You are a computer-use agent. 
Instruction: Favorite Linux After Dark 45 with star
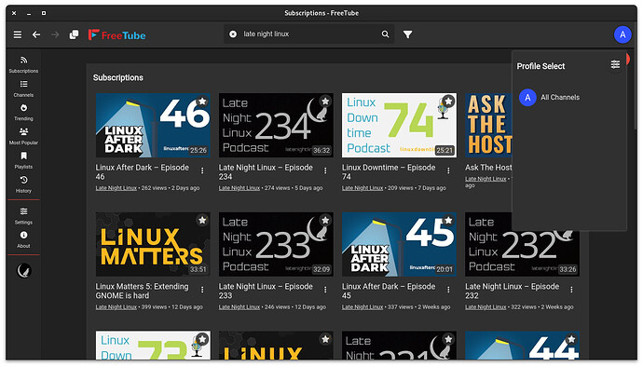pos(448,220)
